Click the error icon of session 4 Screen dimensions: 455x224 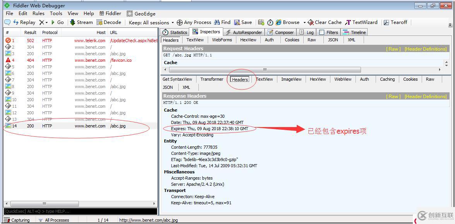click(x=8, y=60)
